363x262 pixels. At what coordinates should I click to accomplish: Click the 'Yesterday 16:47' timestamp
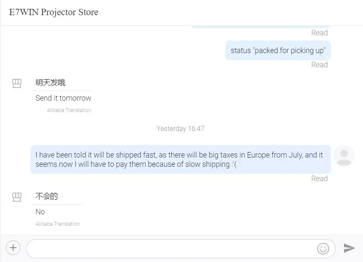(x=180, y=128)
